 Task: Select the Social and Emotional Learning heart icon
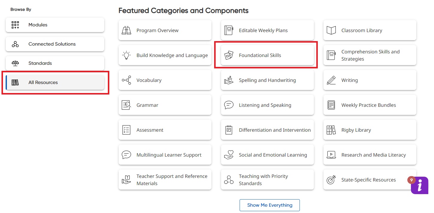click(229, 155)
